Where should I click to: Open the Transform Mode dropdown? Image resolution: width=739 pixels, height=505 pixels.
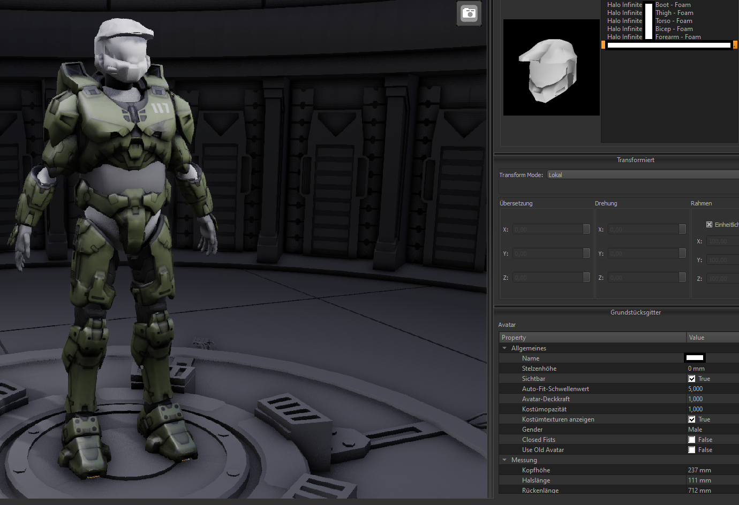point(643,175)
